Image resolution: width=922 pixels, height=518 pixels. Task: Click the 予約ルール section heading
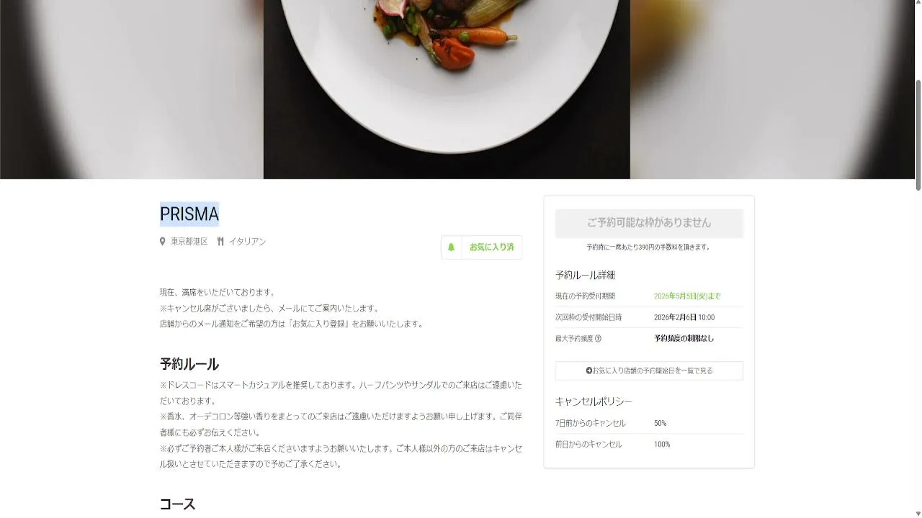(x=189, y=364)
